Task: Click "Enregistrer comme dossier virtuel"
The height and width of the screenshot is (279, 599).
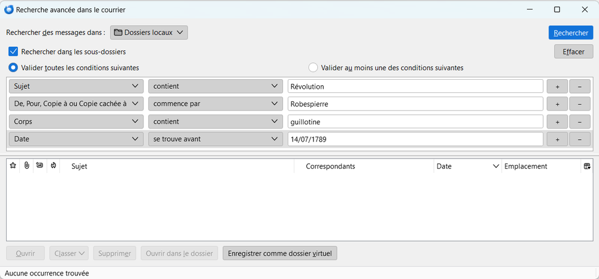Action: coord(280,253)
